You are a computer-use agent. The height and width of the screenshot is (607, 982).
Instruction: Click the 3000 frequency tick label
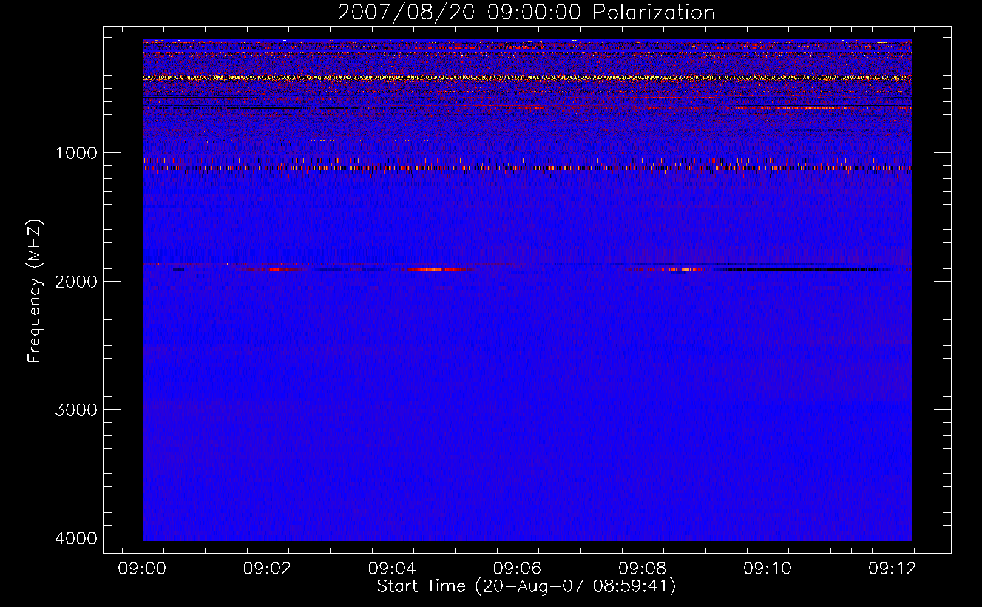[x=76, y=410]
